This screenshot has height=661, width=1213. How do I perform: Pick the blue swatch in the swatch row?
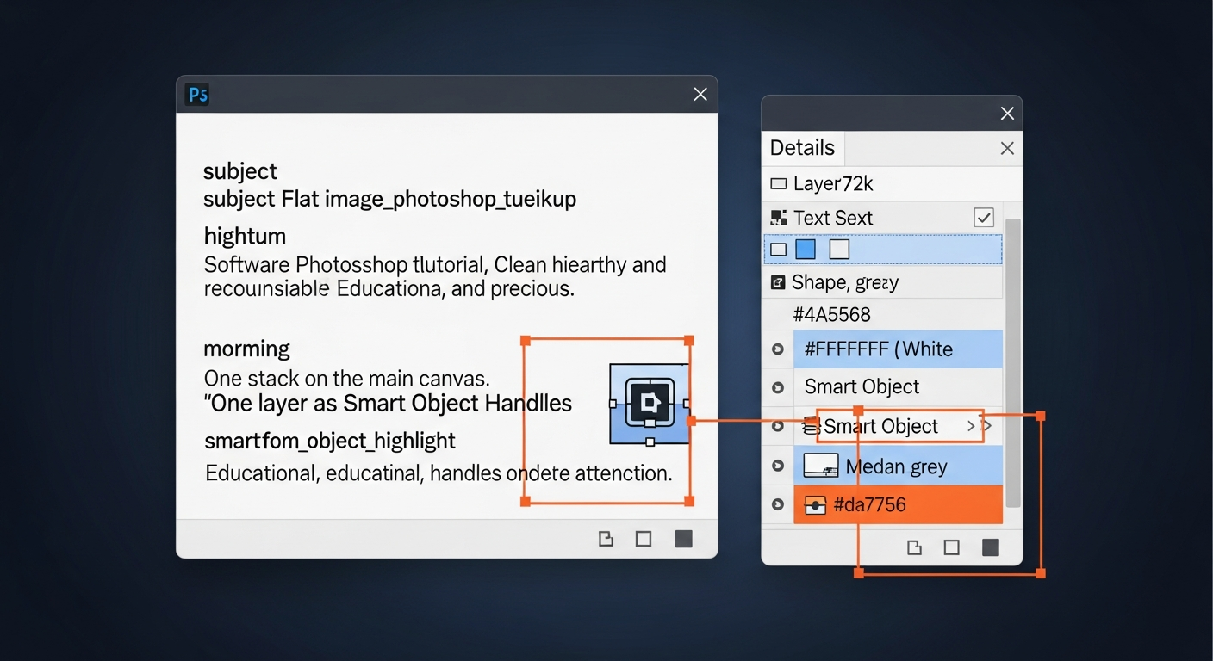coord(806,250)
